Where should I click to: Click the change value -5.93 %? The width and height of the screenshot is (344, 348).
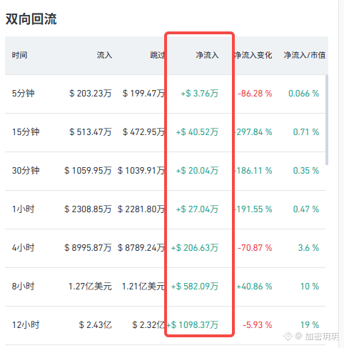coord(257,324)
